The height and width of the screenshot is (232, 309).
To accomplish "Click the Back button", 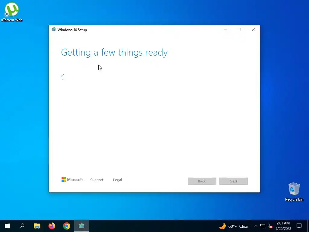I will (x=202, y=181).
